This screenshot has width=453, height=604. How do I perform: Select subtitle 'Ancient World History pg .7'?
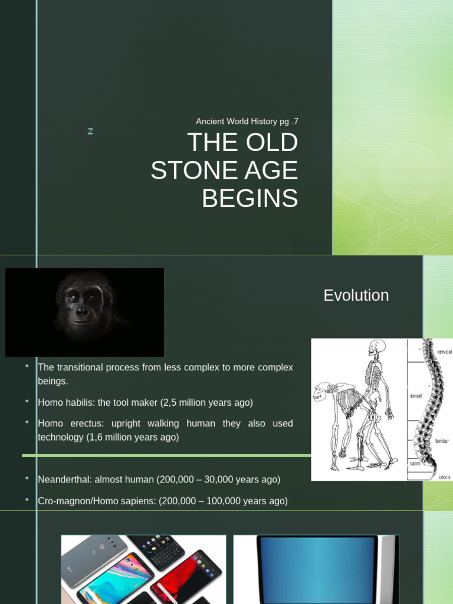pyautogui.click(x=247, y=122)
